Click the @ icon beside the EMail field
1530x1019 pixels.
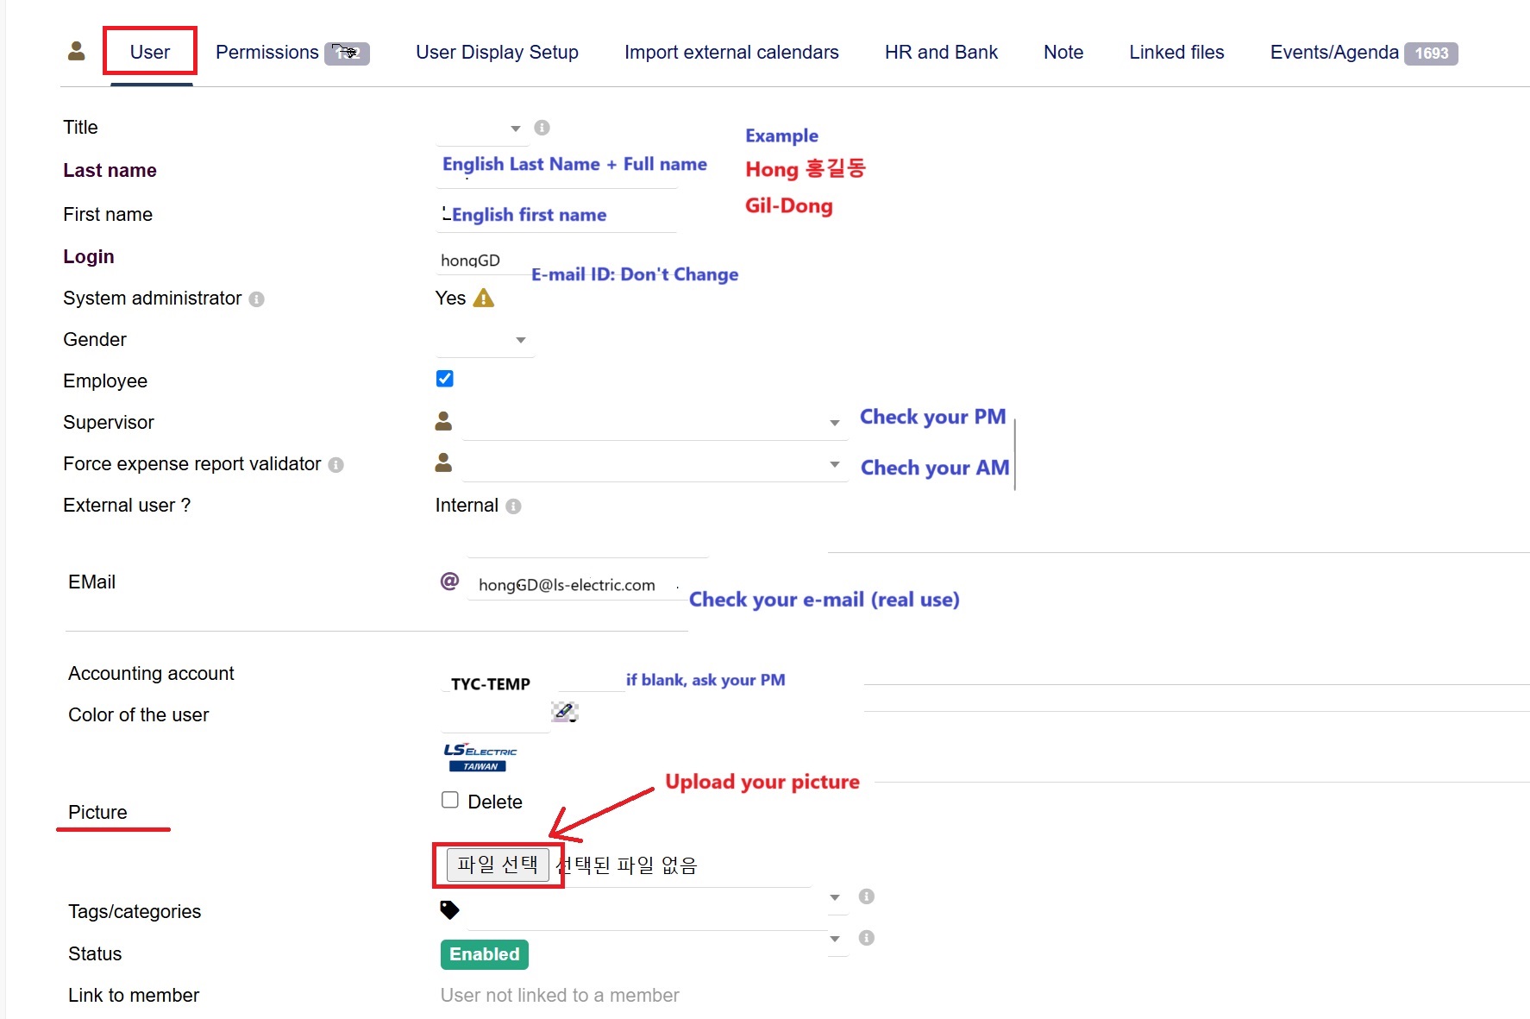pyautogui.click(x=449, y=582)
